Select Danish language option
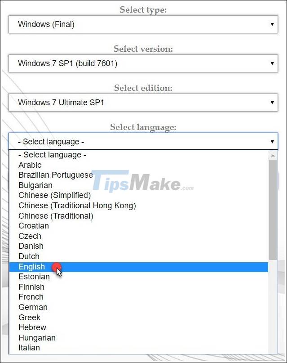287x363 pixels. [x=139, y=246]
